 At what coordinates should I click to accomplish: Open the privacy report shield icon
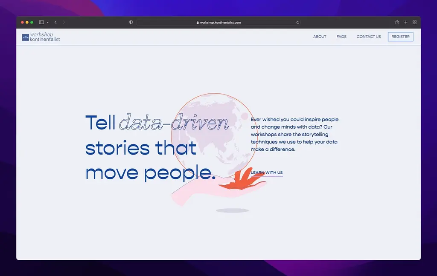[131, 22]
